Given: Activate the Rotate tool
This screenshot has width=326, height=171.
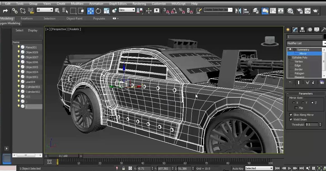Looking at the screenshot, I should pyautogui.click(x=98, y=11).
